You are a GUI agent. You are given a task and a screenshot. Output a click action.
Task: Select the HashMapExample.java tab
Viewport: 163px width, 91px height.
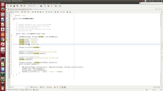pyautogui.click(x=38, y=9)
